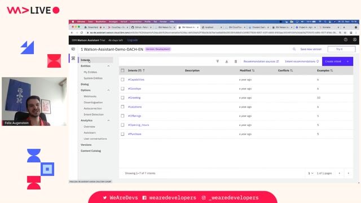Sort by the Modified column arrows
Screen dimensions: 361x203
(x=253, y=70)
